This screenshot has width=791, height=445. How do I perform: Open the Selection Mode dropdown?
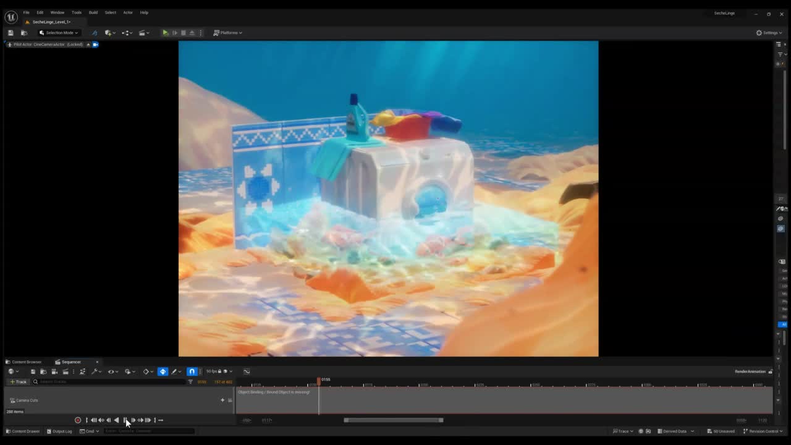coord(59,33)
